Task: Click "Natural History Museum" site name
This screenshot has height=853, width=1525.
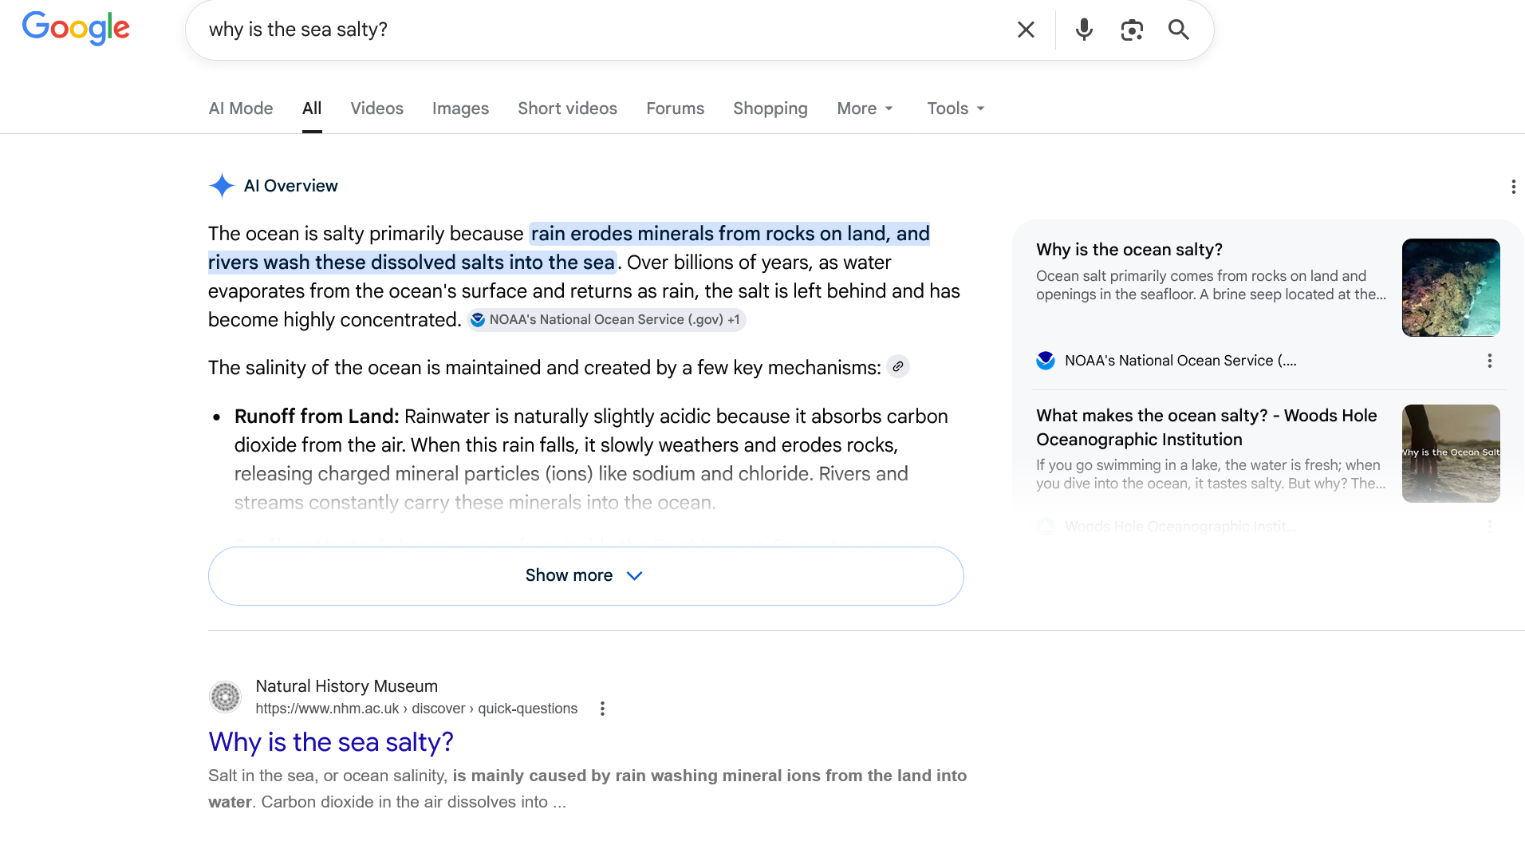Action: [346, 686]
